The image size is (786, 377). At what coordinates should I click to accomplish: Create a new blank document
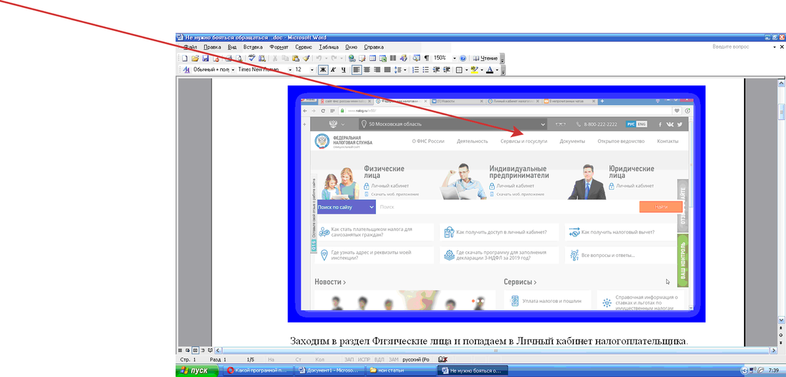[x=185, y=58]
